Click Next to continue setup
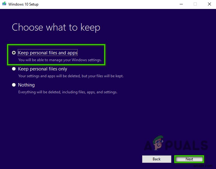This screenshot has height=169, width=216. pyautogui.click(x=189, y=159)
